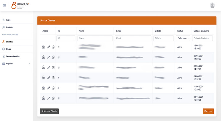Delete client registered 04/06/2021 with trash
221x121 pixels.
[53, 78]
